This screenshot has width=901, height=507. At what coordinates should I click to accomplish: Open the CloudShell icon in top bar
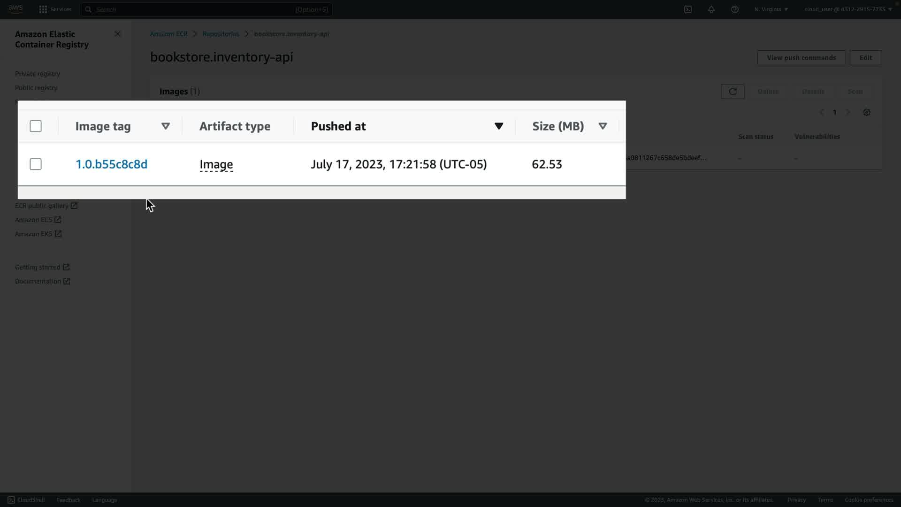pos(688,9)
